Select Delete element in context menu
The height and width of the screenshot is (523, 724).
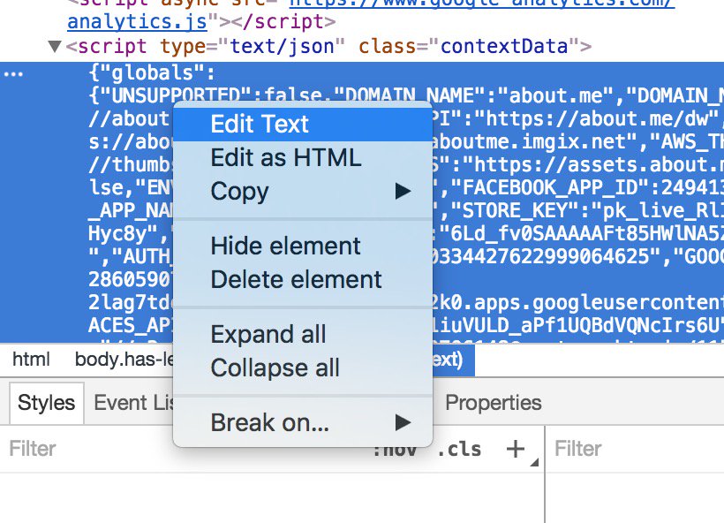coord(303,279)
